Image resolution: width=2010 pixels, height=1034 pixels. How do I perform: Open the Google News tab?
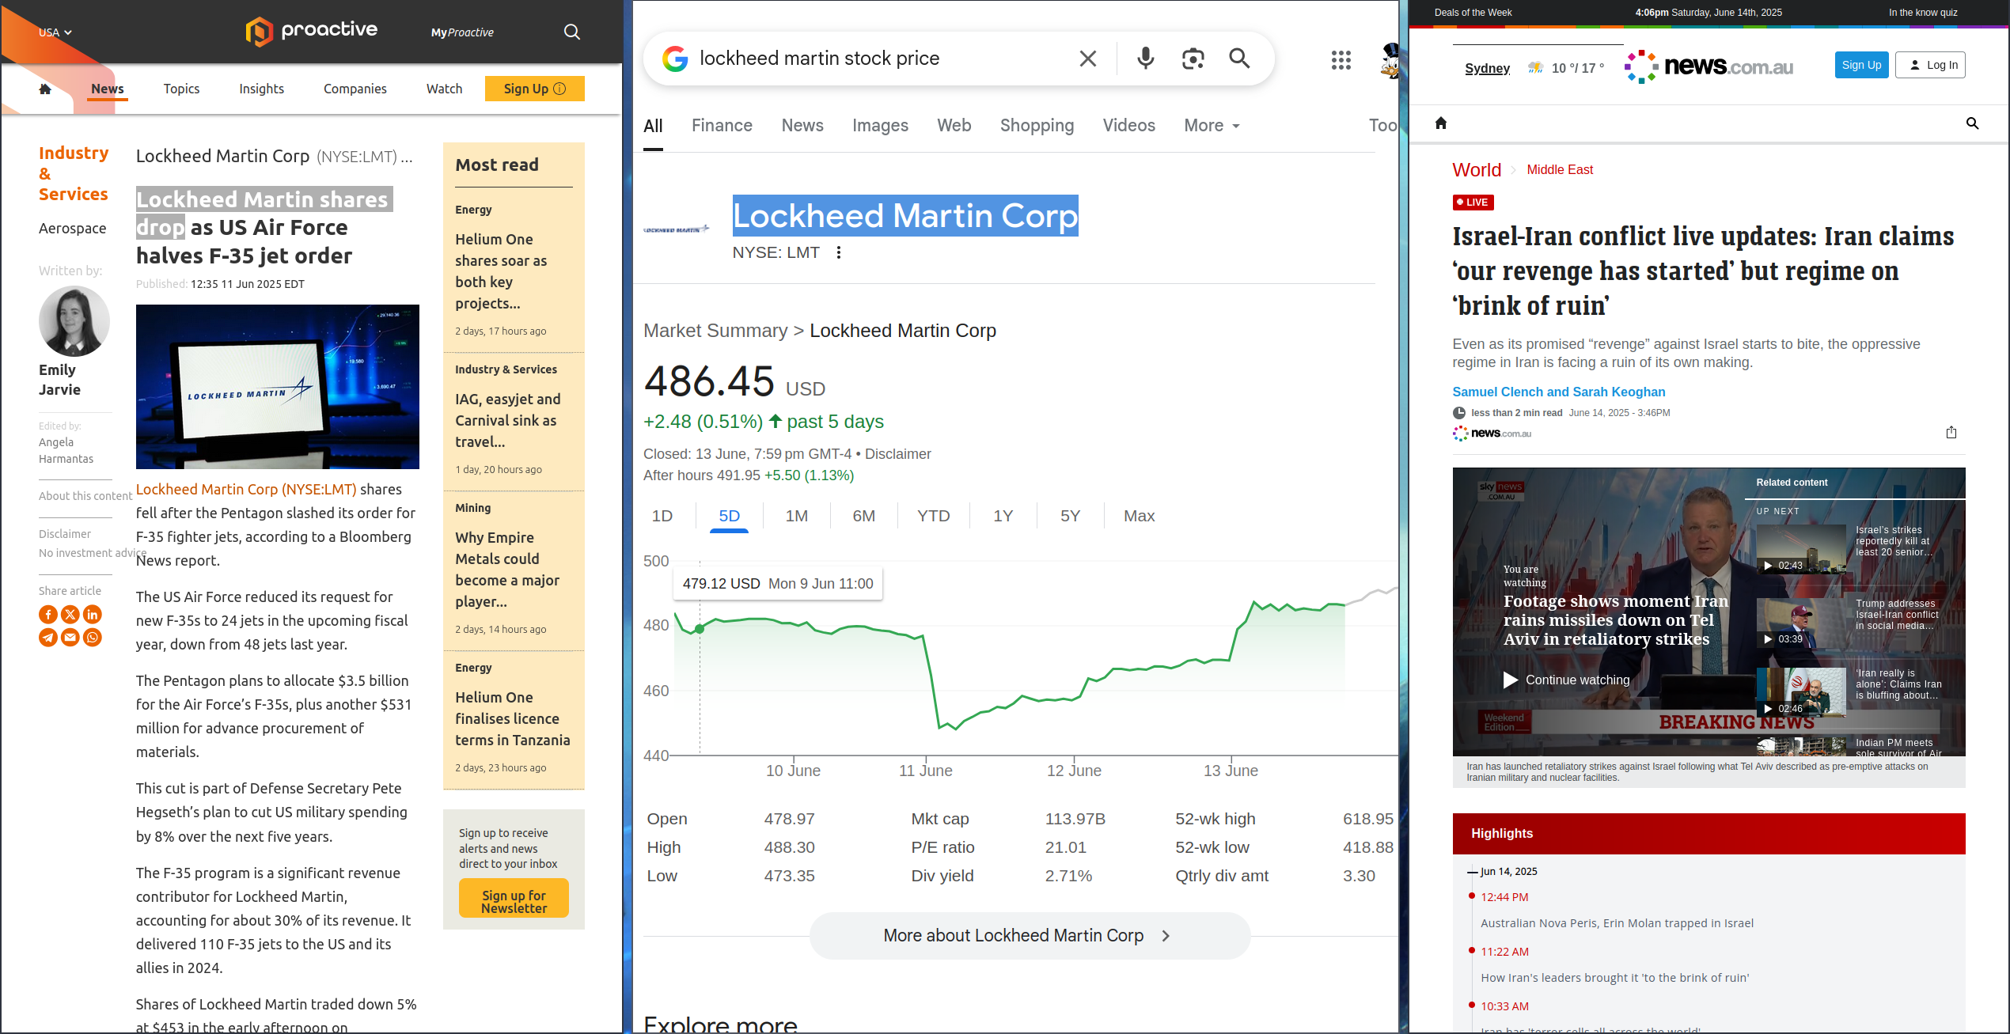tap(802, 125)
